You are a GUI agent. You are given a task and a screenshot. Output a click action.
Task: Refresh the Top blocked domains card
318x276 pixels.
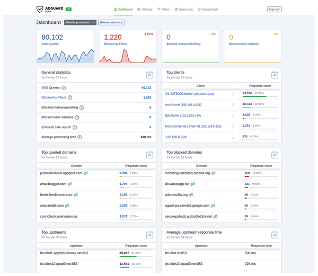tap(275, 155)
